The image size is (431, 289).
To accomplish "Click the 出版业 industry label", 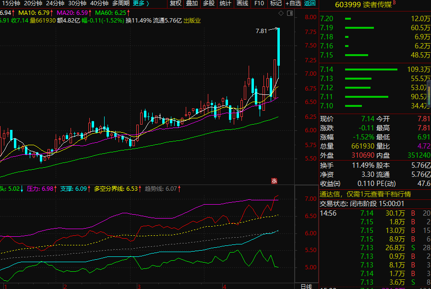I will [x=192, y=21].
